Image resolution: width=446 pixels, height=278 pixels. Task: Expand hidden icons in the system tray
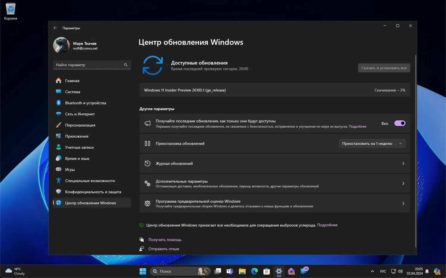[x=372, y=271]
